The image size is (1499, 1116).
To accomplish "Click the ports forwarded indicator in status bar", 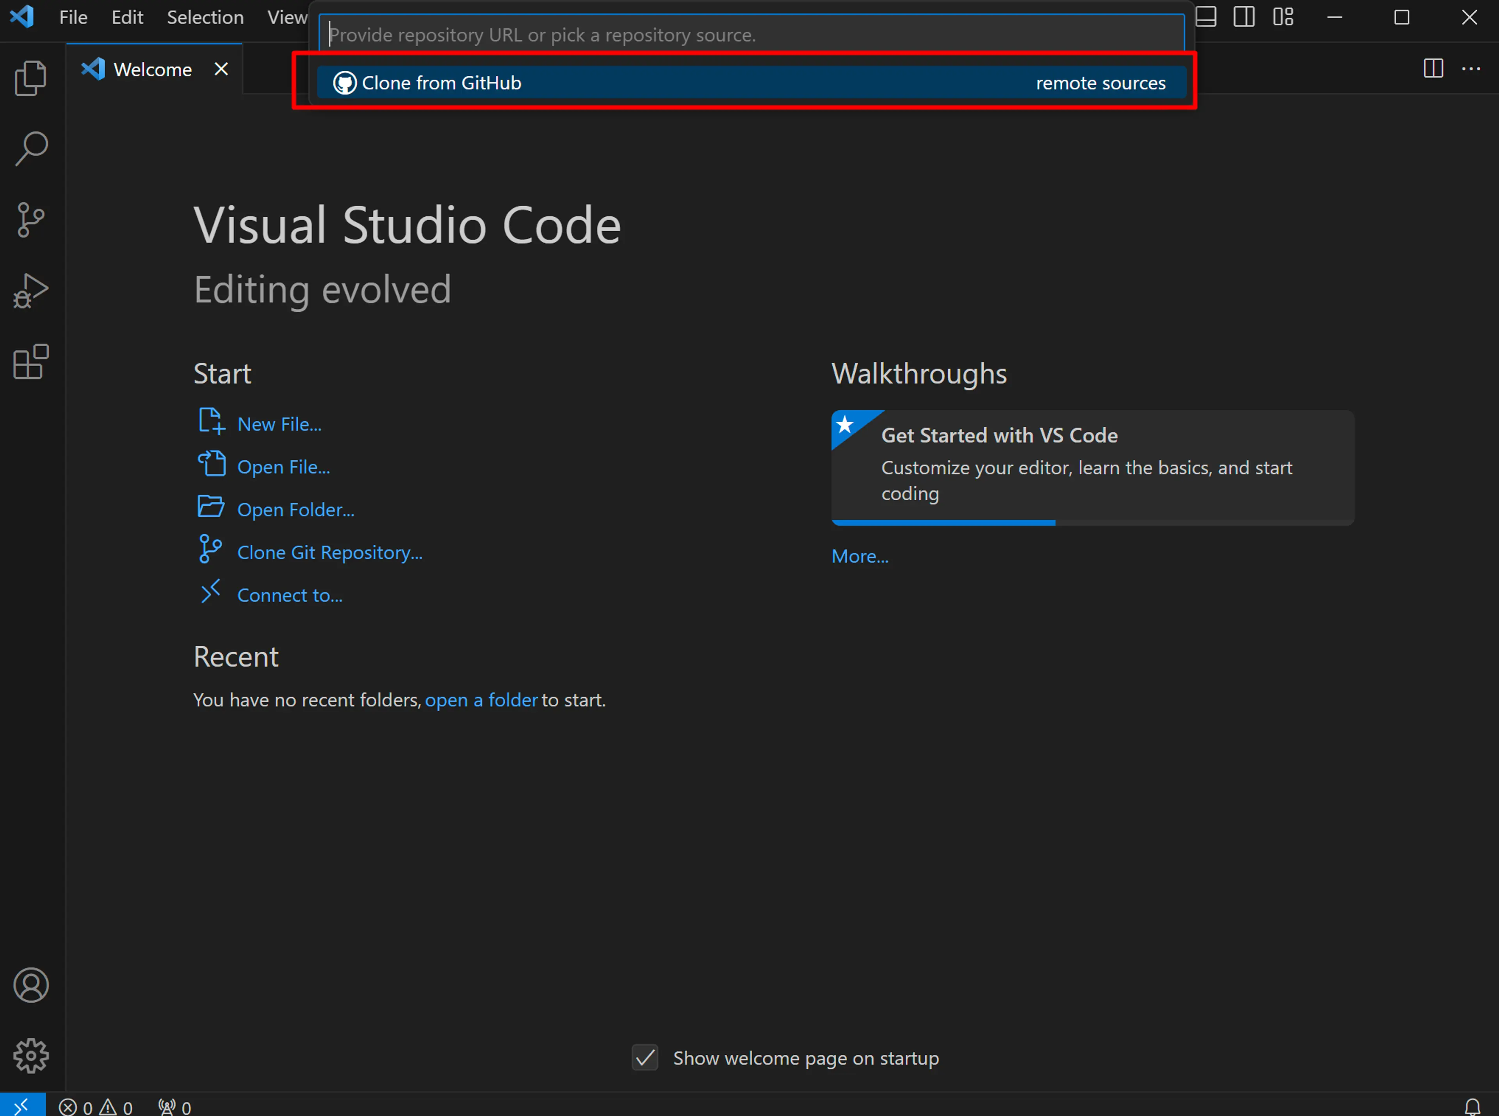I will (x=175, y=1107).
